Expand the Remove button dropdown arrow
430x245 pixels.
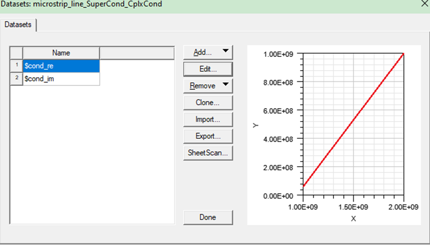point(225,85)
